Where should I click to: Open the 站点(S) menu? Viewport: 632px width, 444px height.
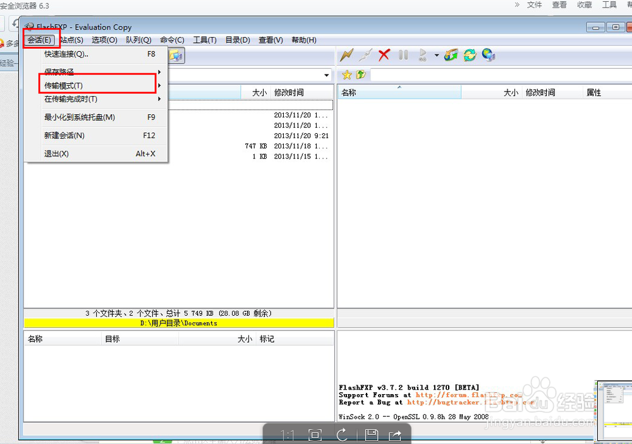(x=71, y=40)
